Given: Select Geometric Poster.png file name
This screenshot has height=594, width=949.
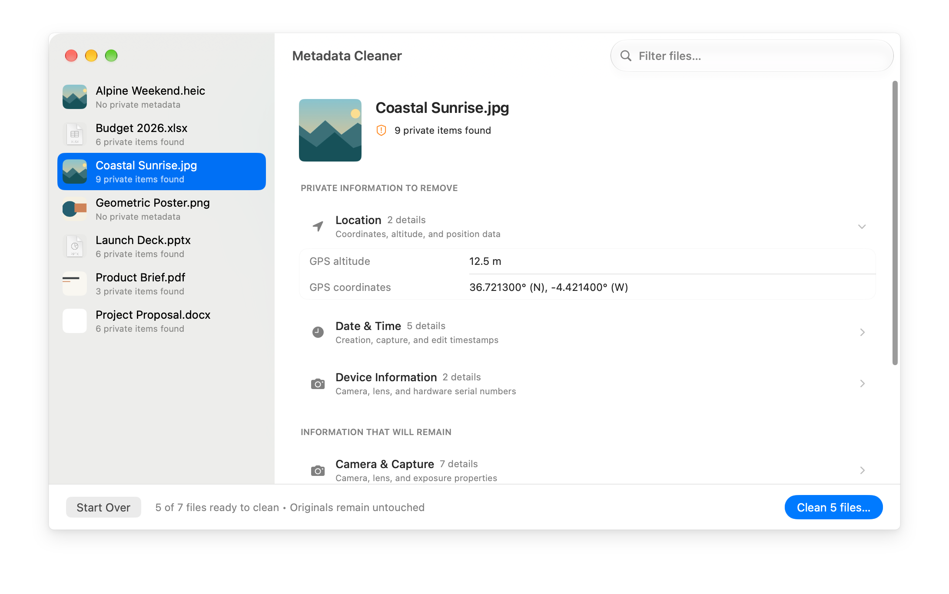Looking at the screenshot, I should point(153,203).
